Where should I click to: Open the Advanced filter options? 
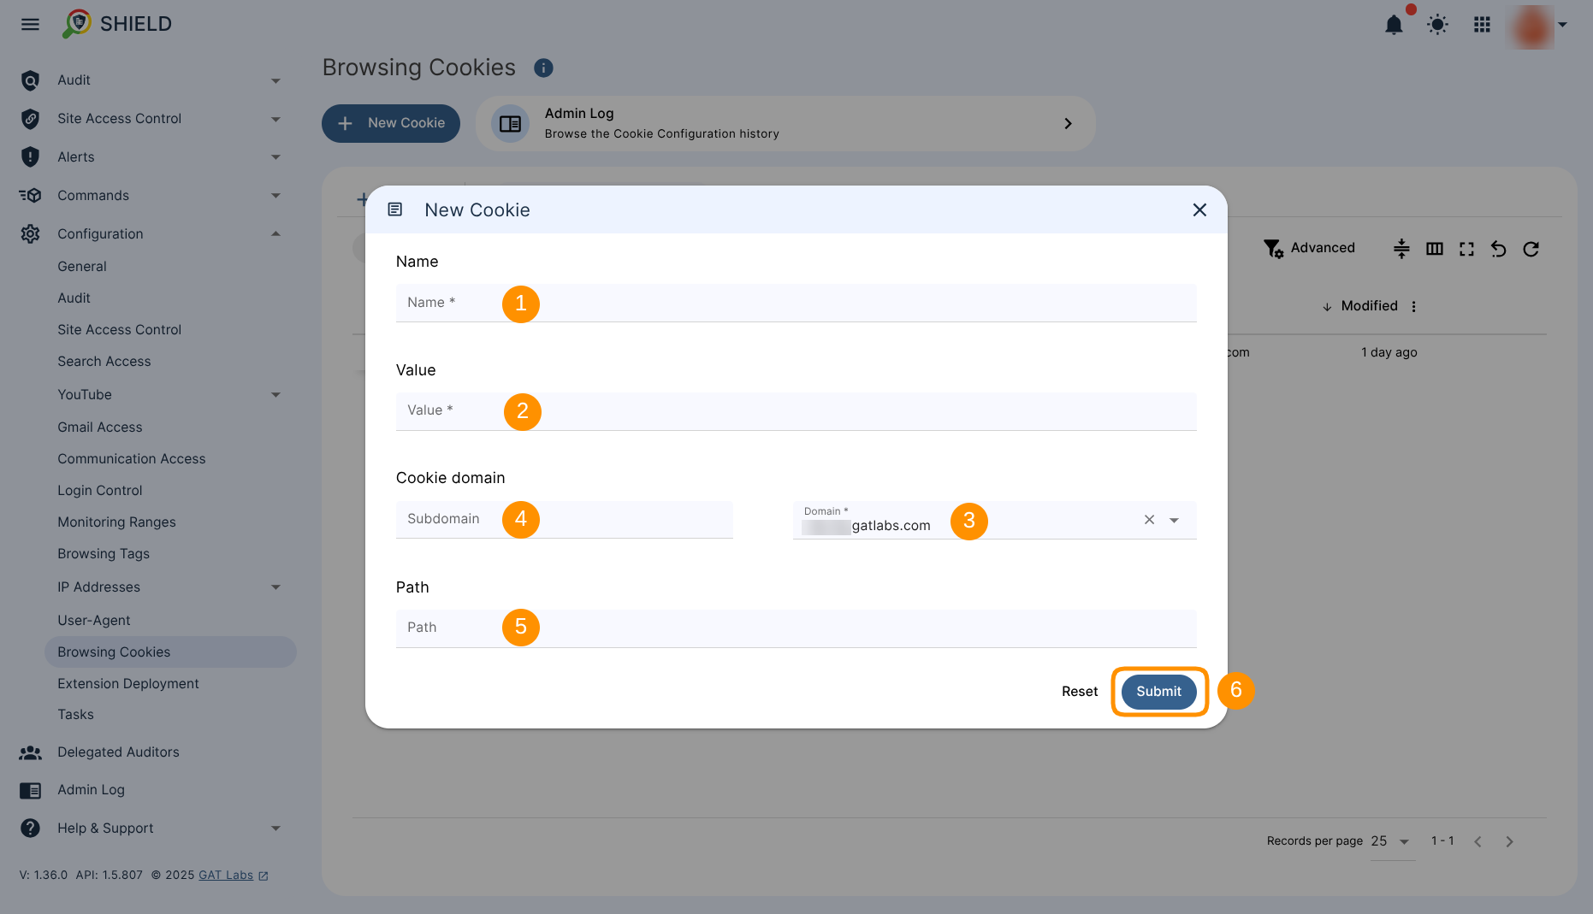coord(1309,248)
